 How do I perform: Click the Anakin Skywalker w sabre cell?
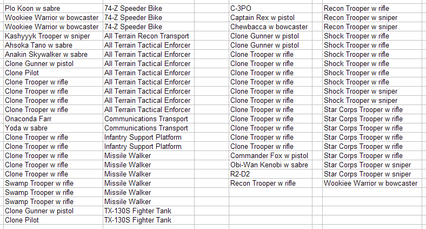[x=53, y=54]
